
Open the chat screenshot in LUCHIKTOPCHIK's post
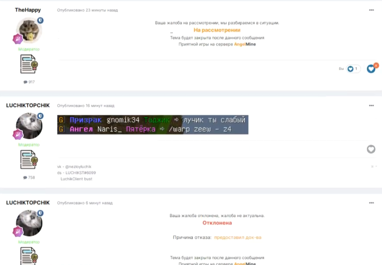[152, 124]
